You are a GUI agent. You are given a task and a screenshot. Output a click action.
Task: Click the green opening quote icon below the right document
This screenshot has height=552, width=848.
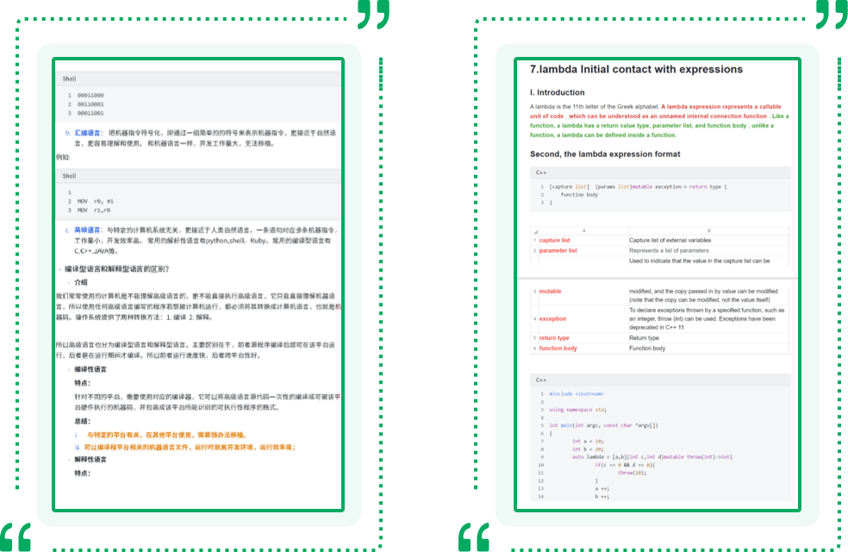[474, 536]
